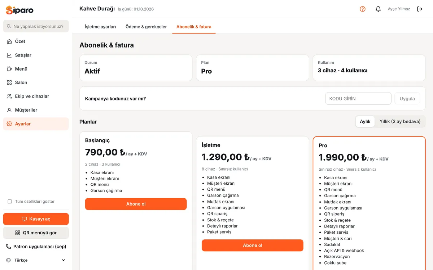Open notifications bell icon
The image size is (433, 270).
pos(378,9)
